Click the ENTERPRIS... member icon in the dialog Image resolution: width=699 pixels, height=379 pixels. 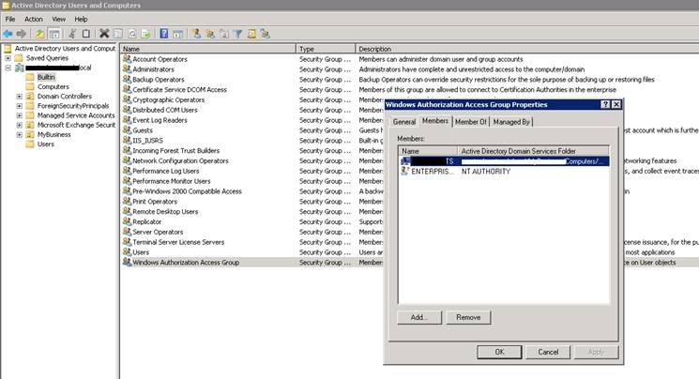[404, 172]
